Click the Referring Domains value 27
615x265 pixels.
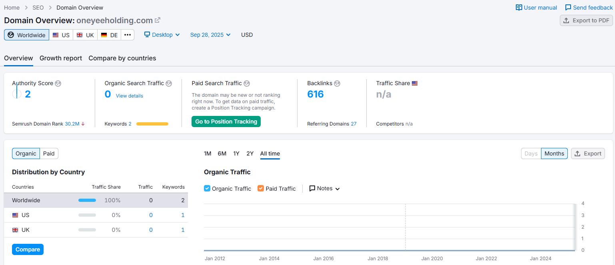(353, 124)
